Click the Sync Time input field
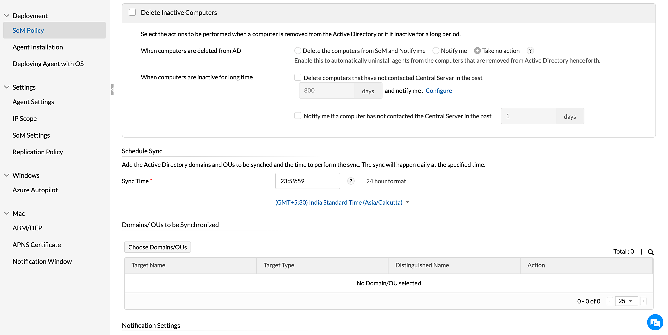This screenshot has height=335, width=668. tap(308, 181)
